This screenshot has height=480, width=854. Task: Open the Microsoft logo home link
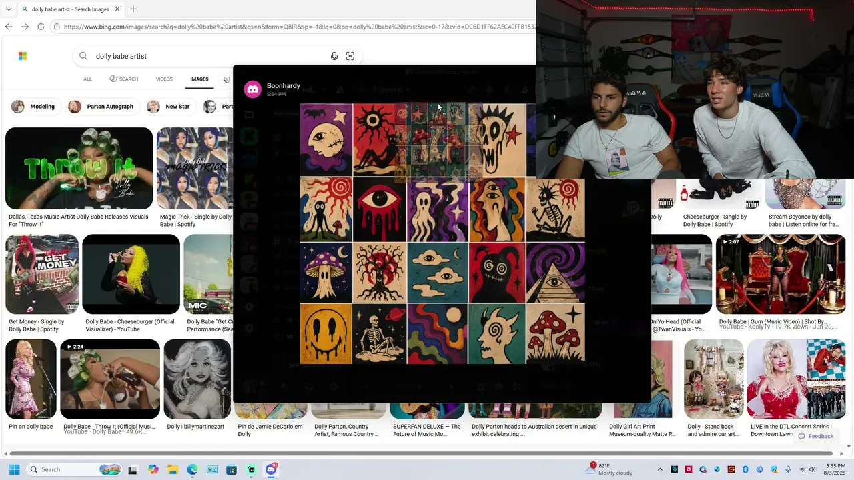(23, 56)
